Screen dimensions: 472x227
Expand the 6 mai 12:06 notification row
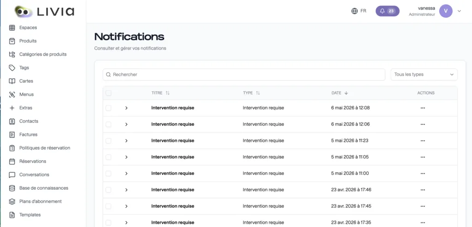click(126, 124)
